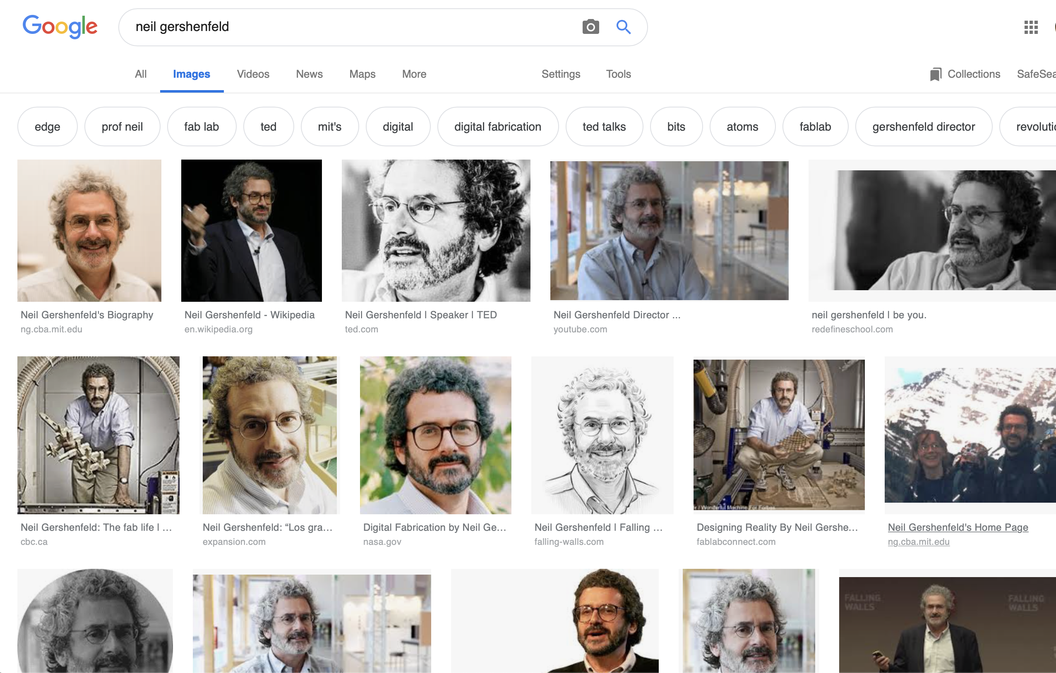Click the Google logo
The height and width of the screenshot is (673, 1056).
tap(60, 27)
